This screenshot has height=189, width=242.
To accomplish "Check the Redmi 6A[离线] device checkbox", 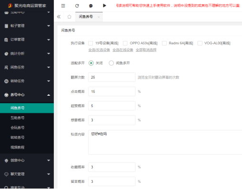I will click(164, 43).
